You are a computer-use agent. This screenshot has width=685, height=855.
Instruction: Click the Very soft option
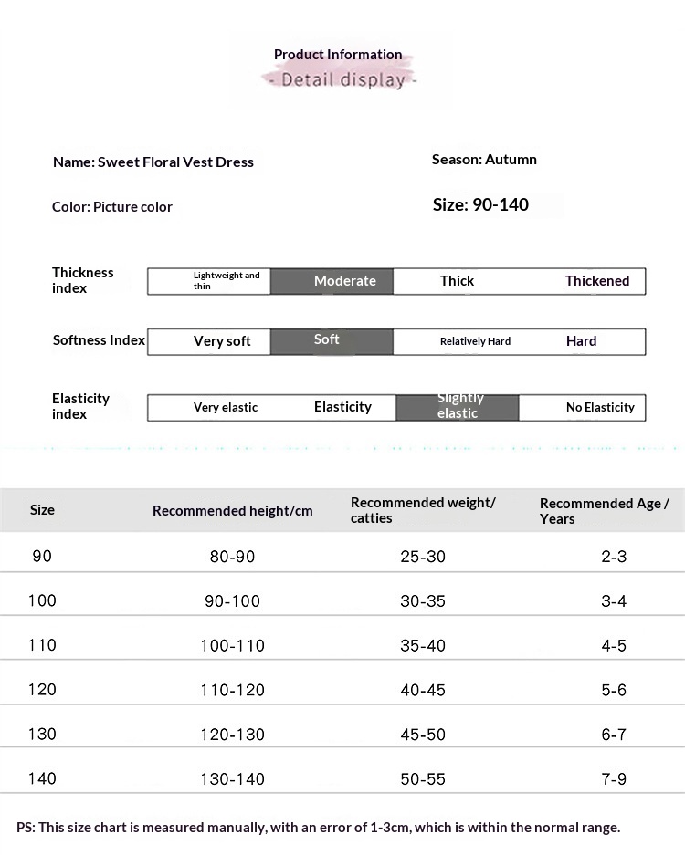coord(222,341)
